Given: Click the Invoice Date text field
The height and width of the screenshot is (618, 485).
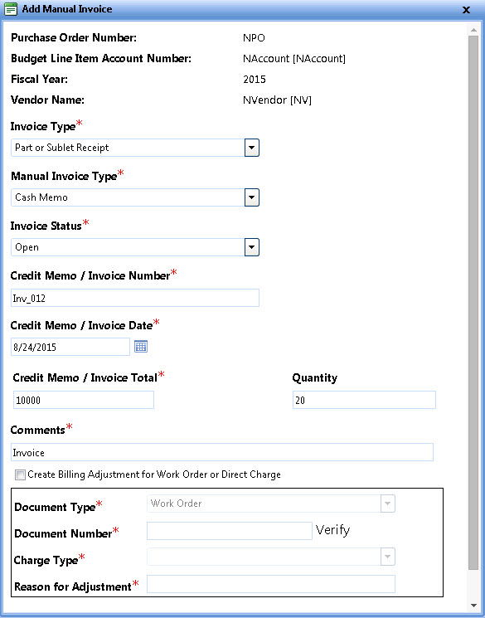Looking at the screenshot, I should coord(70,347).
